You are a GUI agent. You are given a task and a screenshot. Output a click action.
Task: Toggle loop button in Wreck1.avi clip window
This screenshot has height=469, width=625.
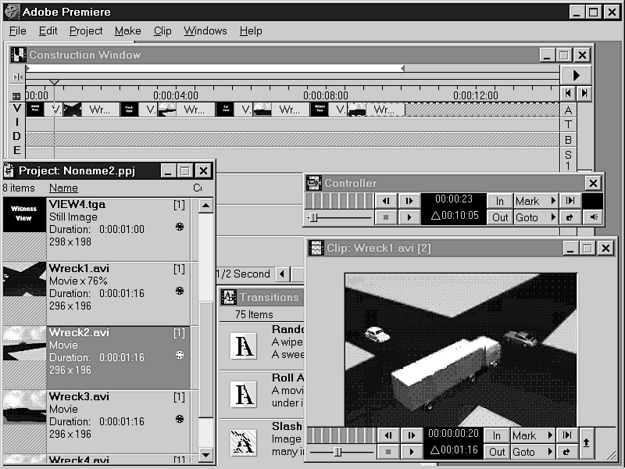coord(565,452)
